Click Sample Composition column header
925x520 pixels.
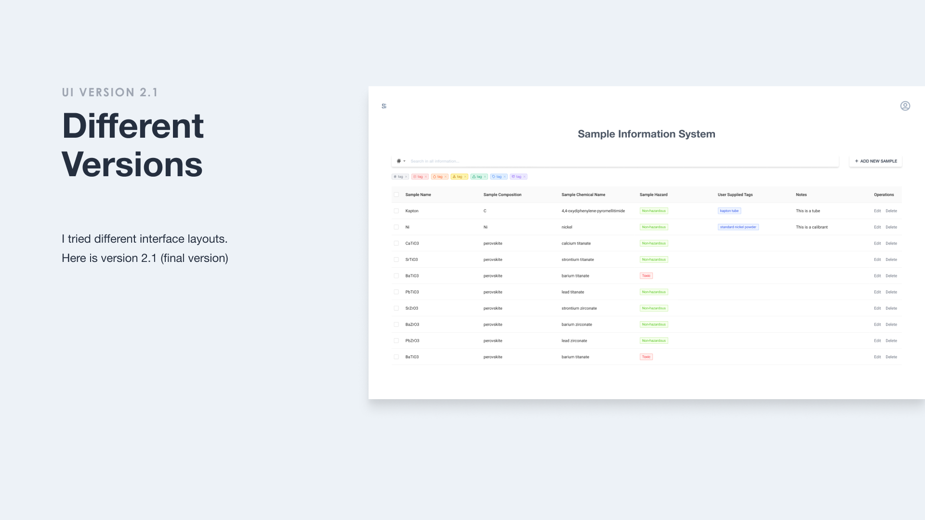(502, 195)
